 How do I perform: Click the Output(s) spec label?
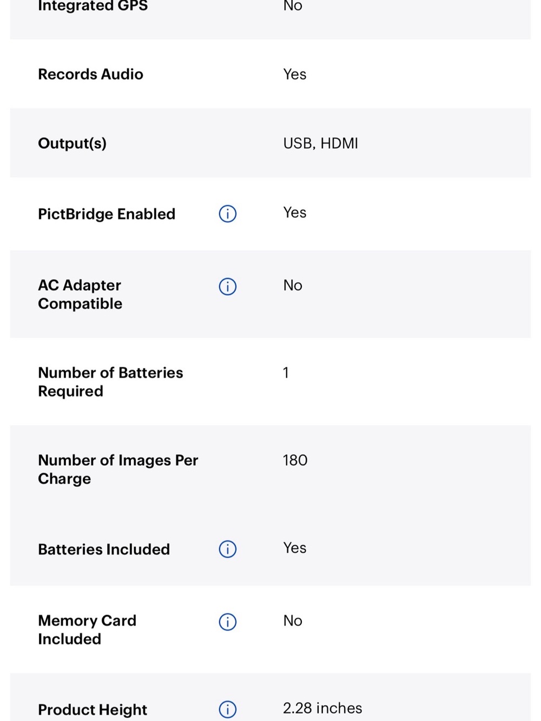click(72, 143)
